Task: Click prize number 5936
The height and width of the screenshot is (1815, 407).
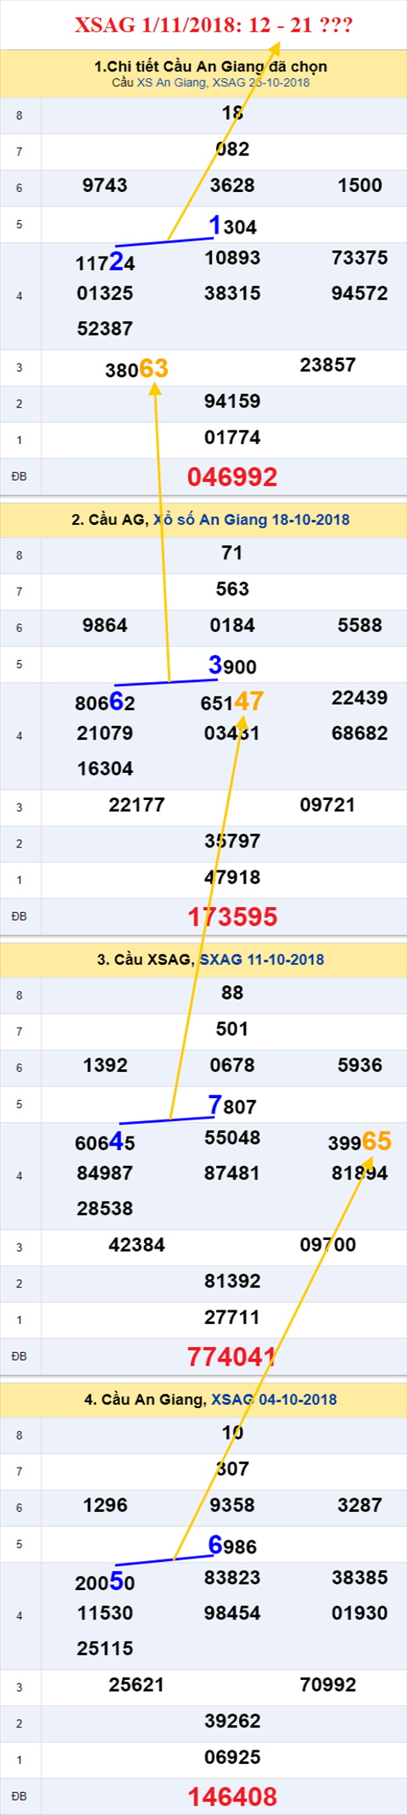Action: click(x=360, y=1066)
